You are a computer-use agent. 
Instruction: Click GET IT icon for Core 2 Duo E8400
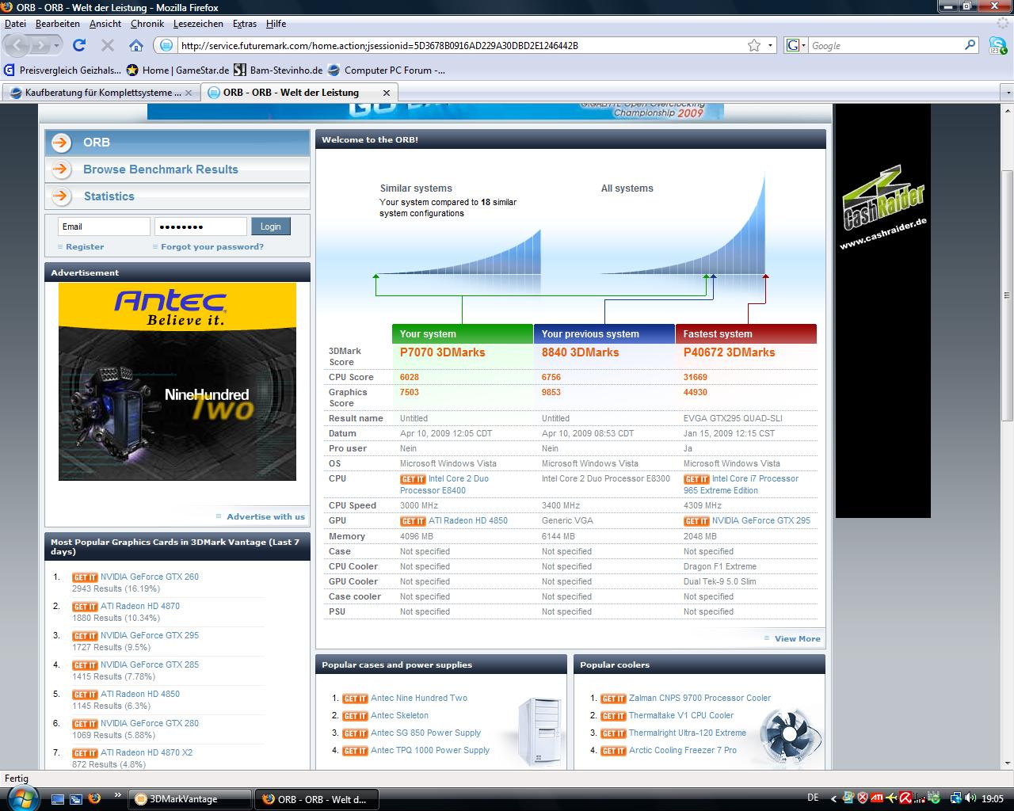tap(413, 479)
